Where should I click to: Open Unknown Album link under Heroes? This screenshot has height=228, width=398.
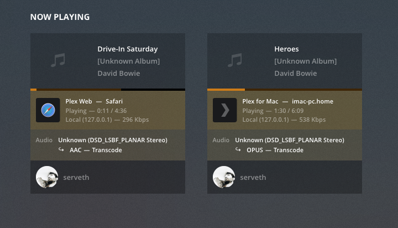point(306,61)
